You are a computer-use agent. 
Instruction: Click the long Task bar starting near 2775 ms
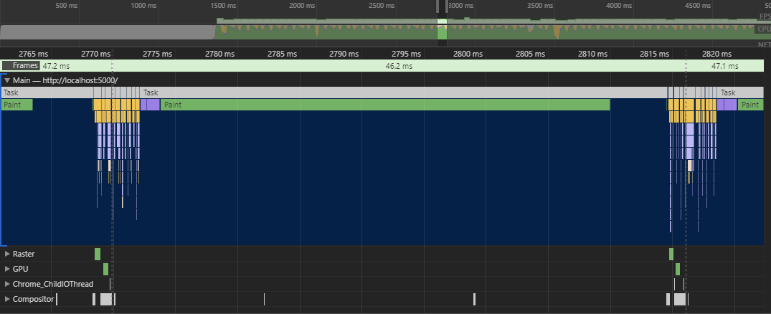pos(402,92)
